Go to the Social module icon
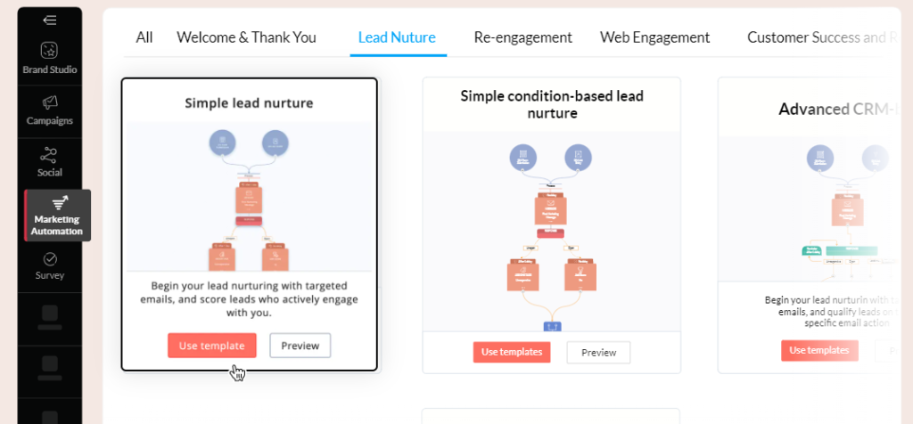Screen dimensions: 913x424 click(50, 155)
